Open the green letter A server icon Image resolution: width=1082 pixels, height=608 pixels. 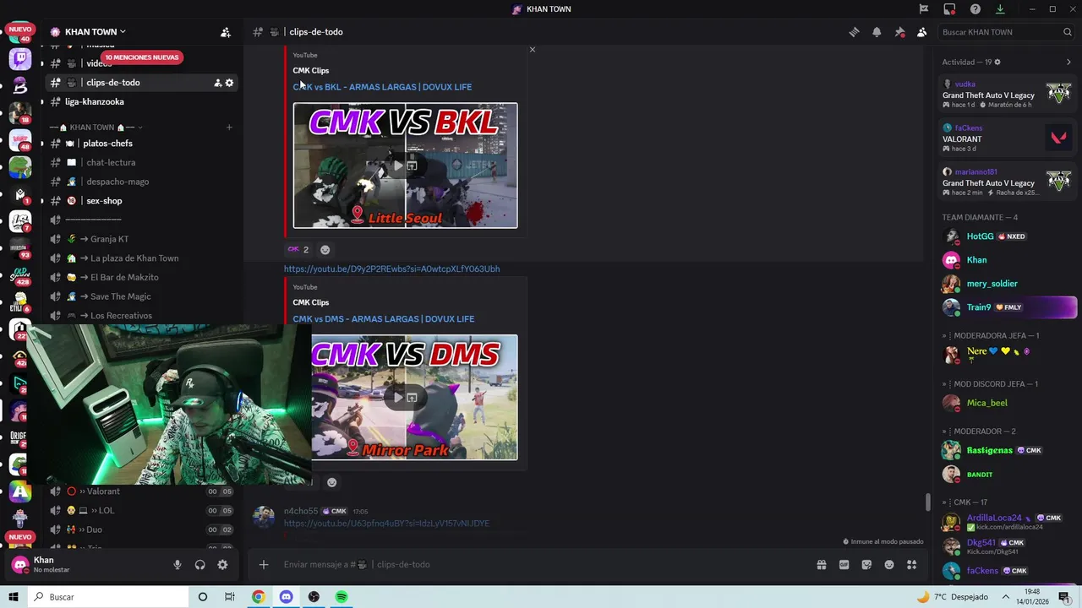pos(20,491)
